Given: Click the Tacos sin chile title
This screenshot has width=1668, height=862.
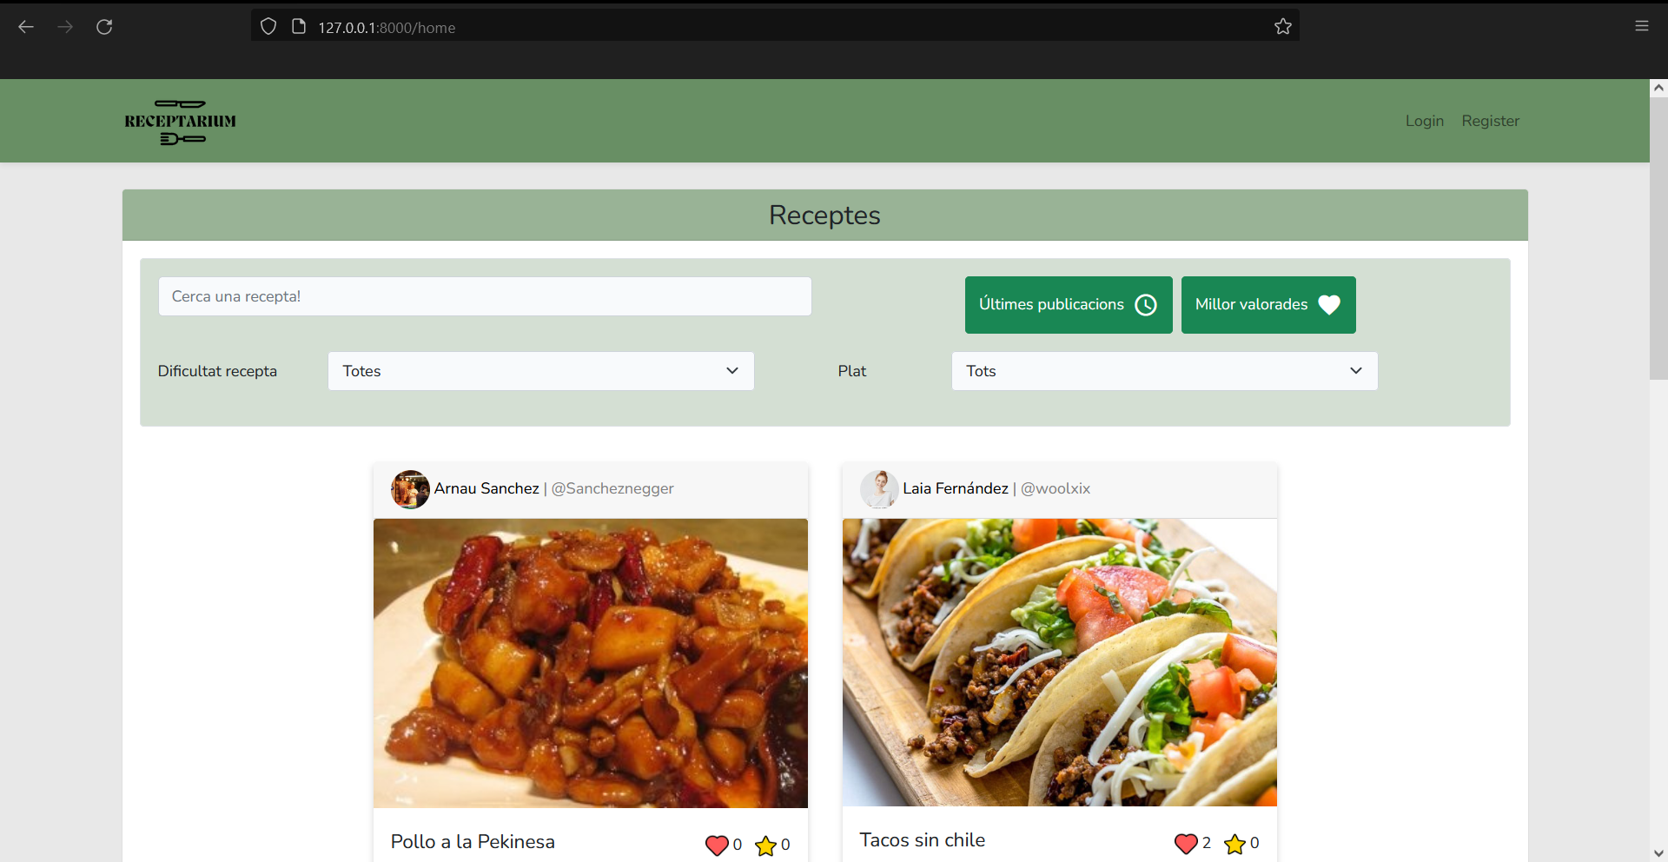Looking at the screenshot, I should [x=923, y=839].
